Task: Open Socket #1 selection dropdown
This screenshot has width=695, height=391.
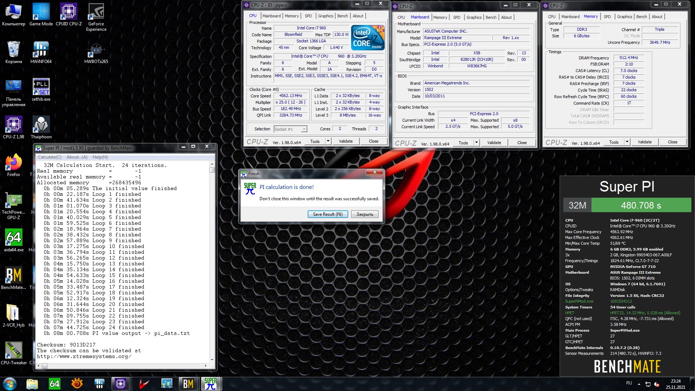Action: pos(290,129)
